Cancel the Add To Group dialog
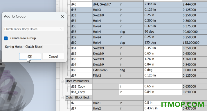This screenshot has height=111, width=207. click(53, 57)
